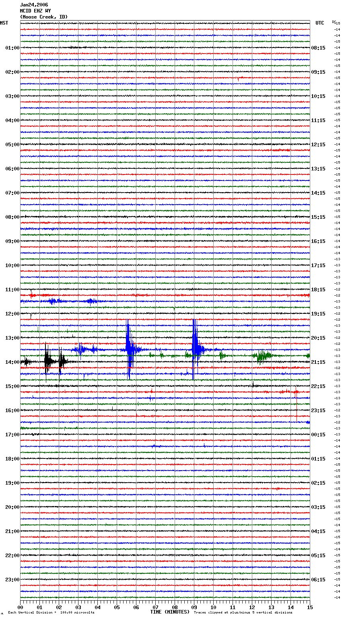Click the MST time zone header
The height and width of the screenshot is (618, 342).
[x=4, y=23]
